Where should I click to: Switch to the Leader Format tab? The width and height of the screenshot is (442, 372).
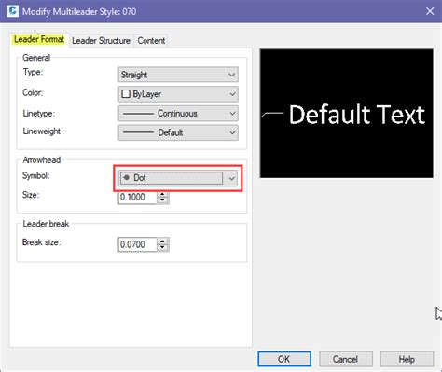tap(39, 40)
